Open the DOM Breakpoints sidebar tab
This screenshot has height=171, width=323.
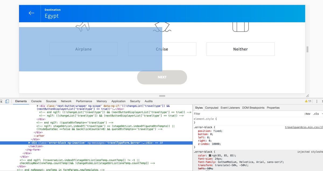(x=253, y=108)
